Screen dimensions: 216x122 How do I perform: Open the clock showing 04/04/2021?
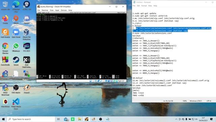pos(203,119)
